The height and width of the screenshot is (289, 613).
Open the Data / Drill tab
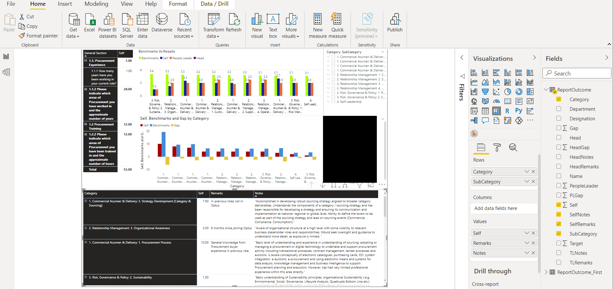(x=214, y=4)
